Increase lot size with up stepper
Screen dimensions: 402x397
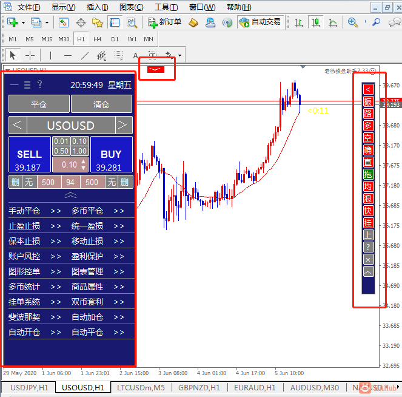click(83, 161)
